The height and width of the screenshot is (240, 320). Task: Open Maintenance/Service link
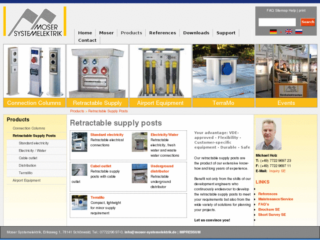click(x=276, y=199)
